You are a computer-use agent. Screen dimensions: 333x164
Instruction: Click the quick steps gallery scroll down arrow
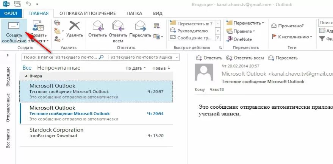pyautogui.click(x=218, y=31)
